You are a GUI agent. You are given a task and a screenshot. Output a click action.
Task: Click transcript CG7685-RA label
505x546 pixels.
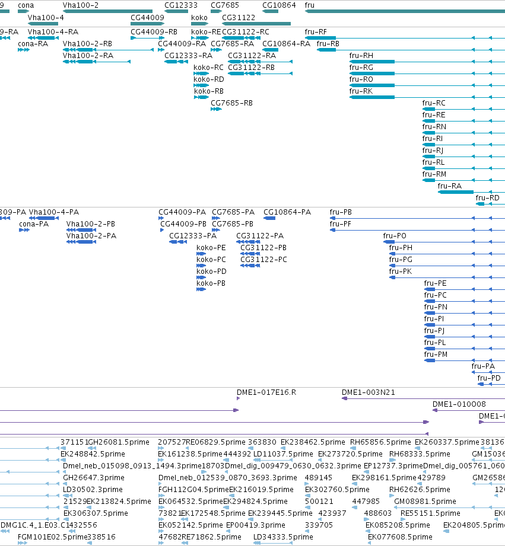(x=232, y=43)
